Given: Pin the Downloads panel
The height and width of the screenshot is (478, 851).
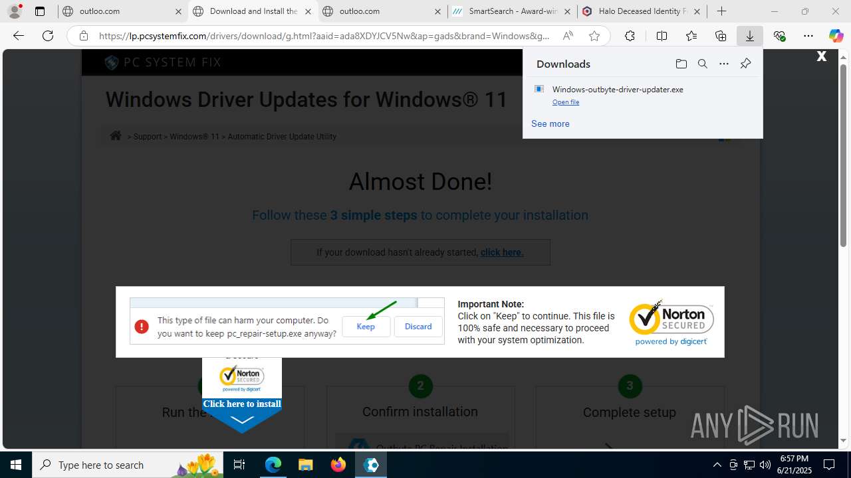Looking at the screenshot, I should [x=745, y=64].
